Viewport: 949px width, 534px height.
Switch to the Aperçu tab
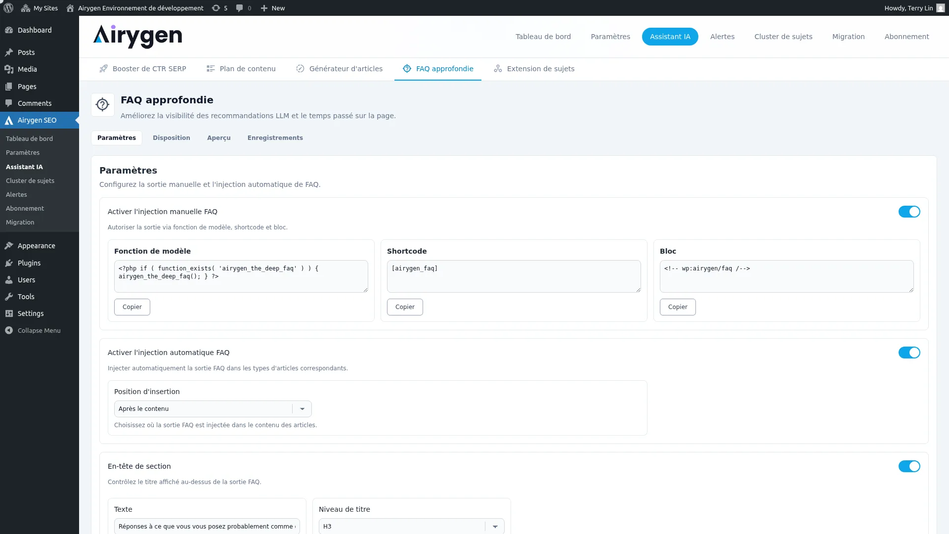click(x=219, y=138)
